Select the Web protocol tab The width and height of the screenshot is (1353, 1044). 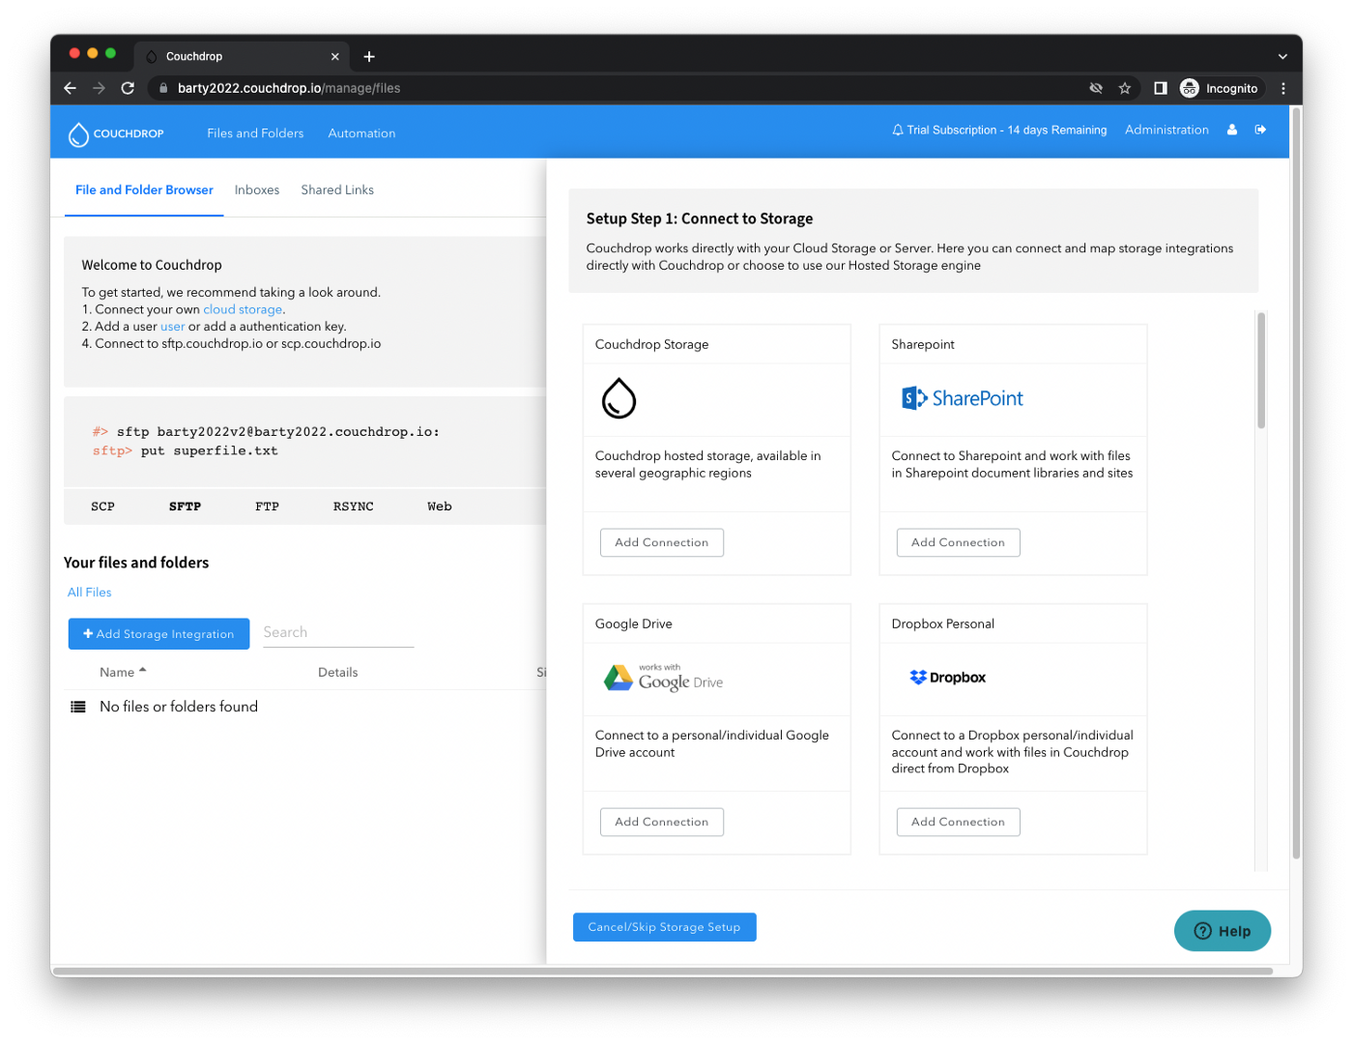click(x=440, y=507)
